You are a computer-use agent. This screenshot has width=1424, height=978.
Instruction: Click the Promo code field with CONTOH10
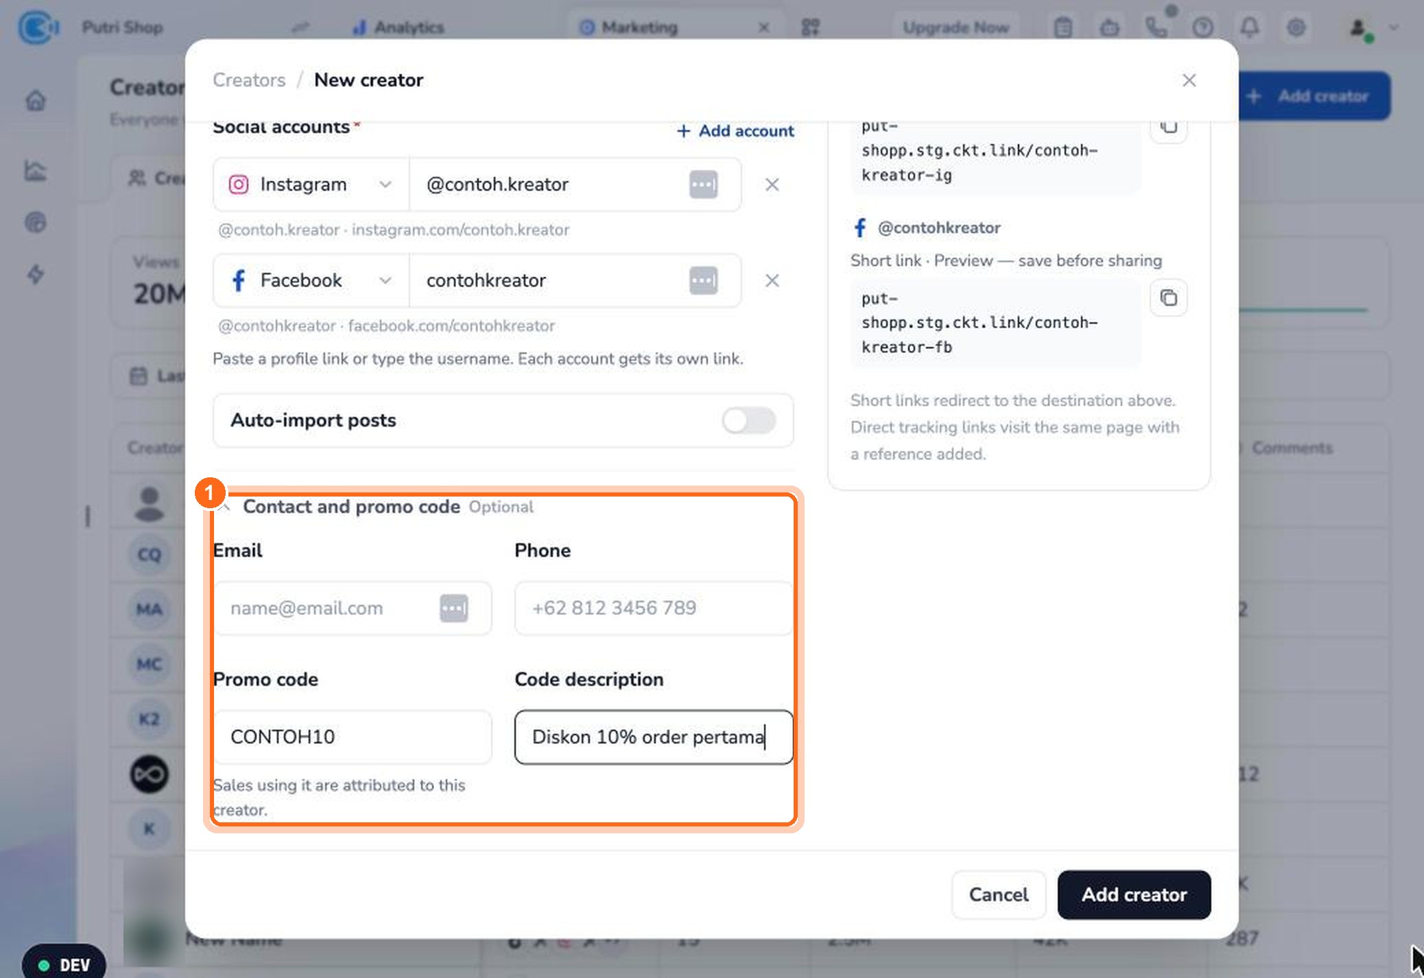point(353,737)
